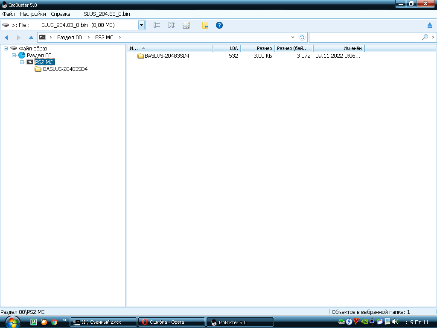
Task: Open the Настройки menu
Action: (33, 14)
